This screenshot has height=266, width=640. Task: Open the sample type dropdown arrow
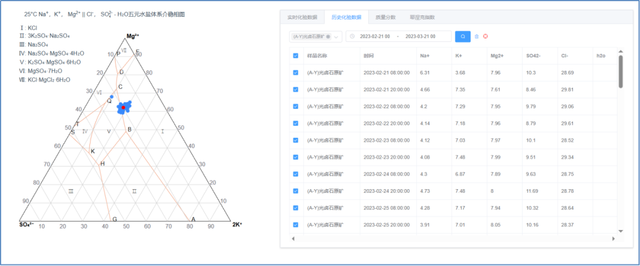click(337, 37)
